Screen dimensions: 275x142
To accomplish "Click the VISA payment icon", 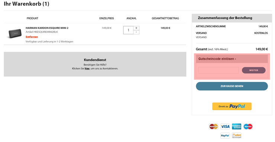I will pos(225,126).
